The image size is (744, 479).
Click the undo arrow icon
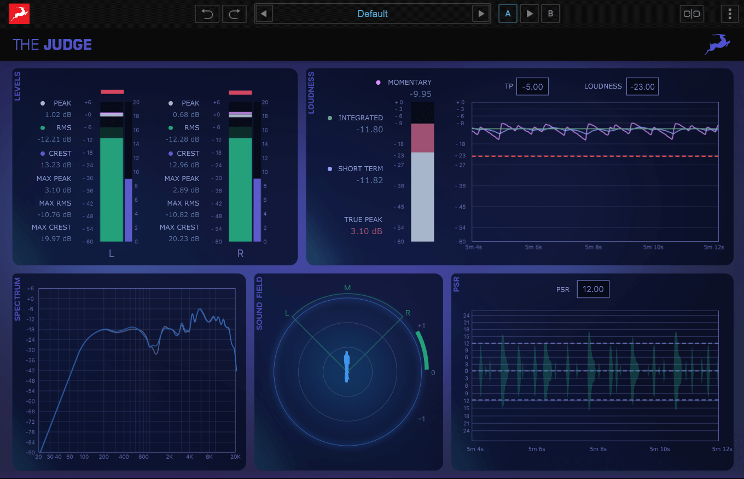tap(207, 14)
